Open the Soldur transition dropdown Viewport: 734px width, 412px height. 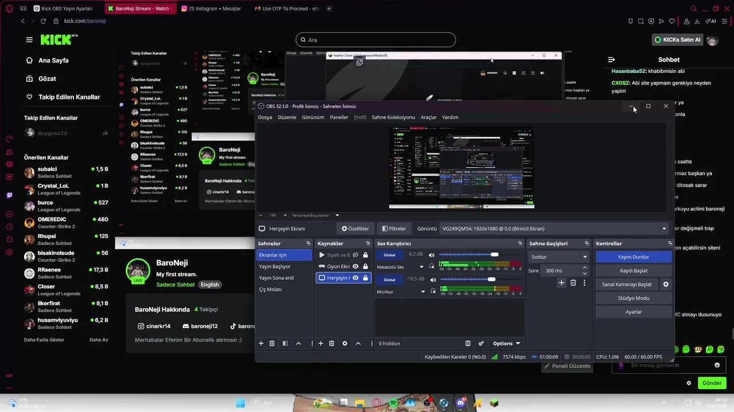tap(559, 257)
